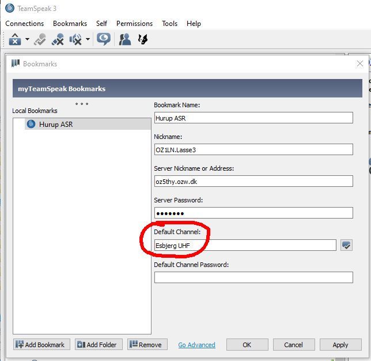Open the Self menu

pyautogui.click(x=101, y=24)
